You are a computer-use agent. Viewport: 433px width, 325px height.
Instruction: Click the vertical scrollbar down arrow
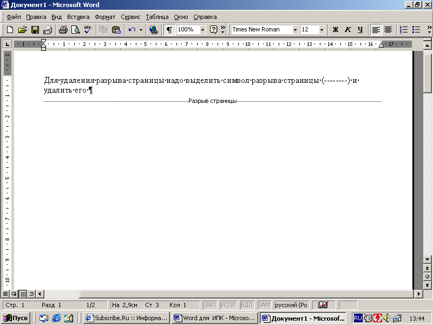click(x=427, y=259)
